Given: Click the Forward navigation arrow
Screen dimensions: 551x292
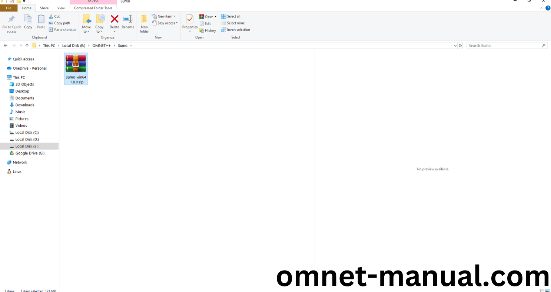Looking at the screenshot, I should pyautogui.click(x=14, y=46).
